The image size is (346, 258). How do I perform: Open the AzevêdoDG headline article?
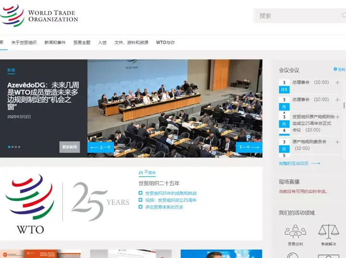coord(43,96)
